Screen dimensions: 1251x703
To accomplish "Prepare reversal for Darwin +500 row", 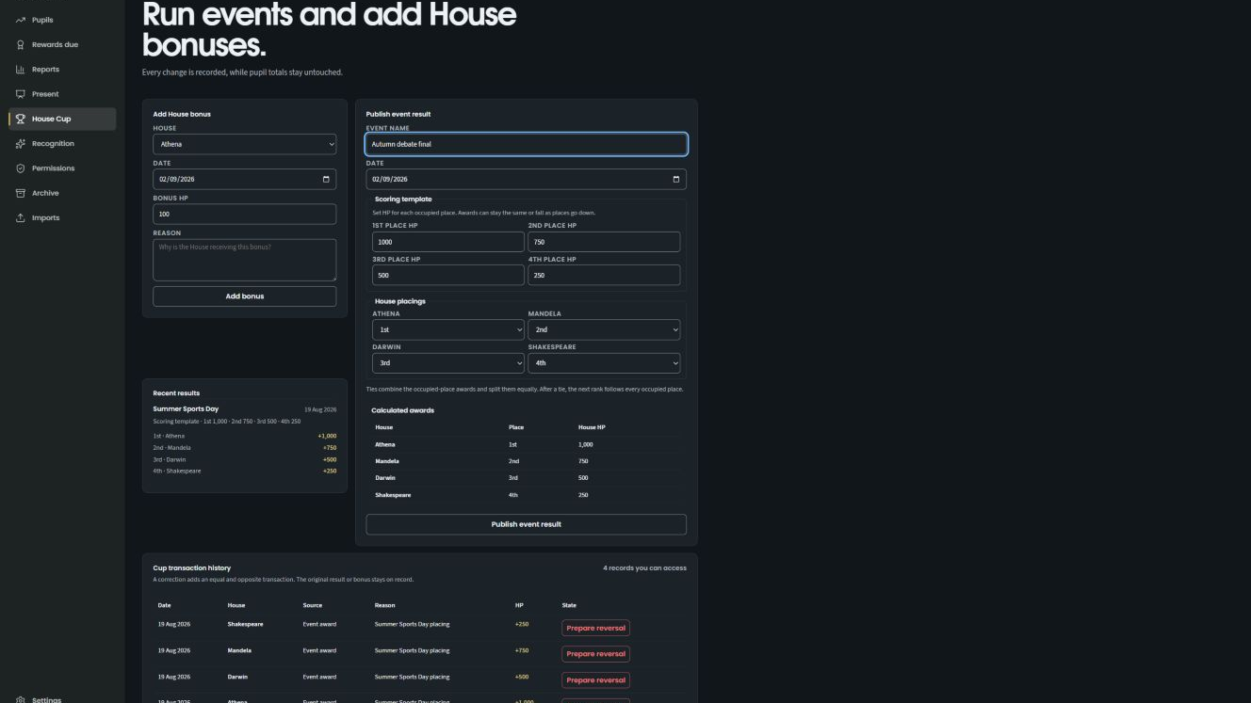I will point(595,679).
